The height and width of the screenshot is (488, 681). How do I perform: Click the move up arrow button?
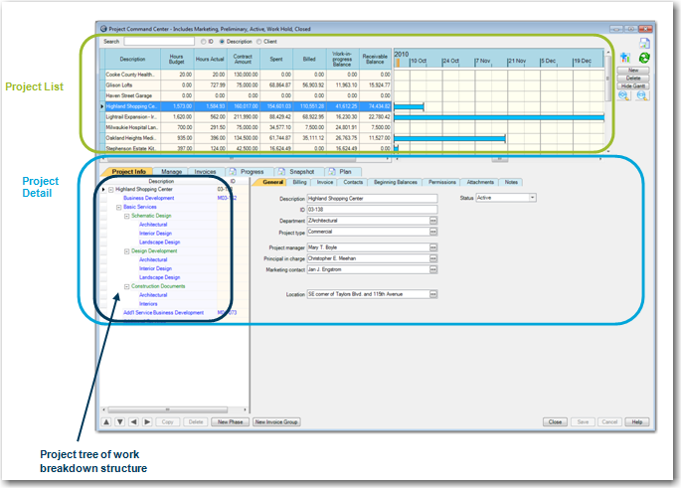pos(106,421)
